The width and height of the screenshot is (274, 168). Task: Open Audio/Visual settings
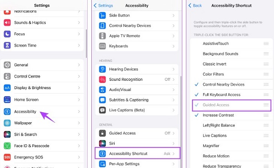point(137,89)
